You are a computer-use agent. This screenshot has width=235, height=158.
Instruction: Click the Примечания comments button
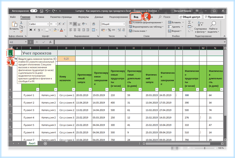214,17
